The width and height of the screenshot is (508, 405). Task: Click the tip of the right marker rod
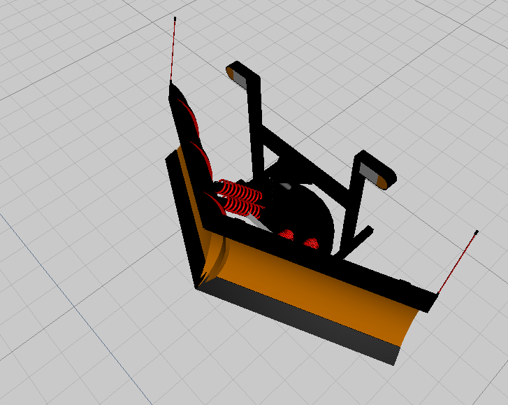(477, 232)
